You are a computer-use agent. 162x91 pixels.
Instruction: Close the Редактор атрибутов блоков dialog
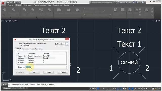tap(67, 39)
